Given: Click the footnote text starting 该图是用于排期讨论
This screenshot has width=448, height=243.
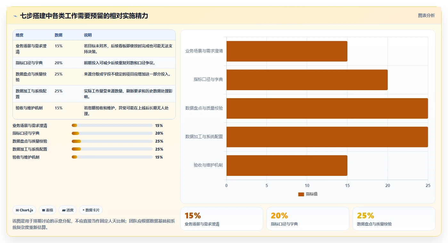Looking at the screenshot, I should pos(94,224).
